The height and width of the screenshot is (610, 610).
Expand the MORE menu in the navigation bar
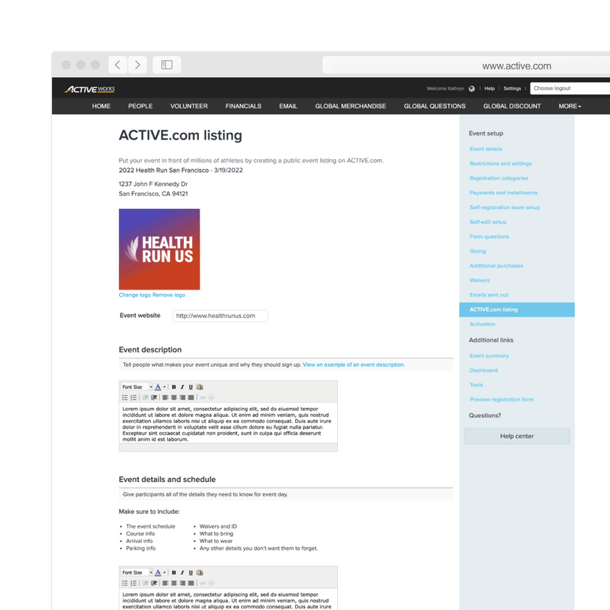click(568, 106)
